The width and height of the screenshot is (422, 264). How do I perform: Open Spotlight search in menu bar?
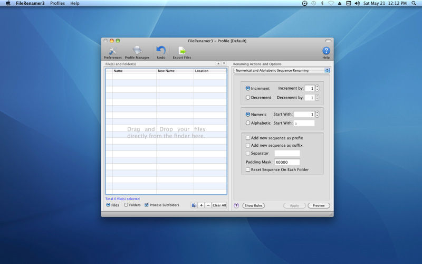coord(414,3)
